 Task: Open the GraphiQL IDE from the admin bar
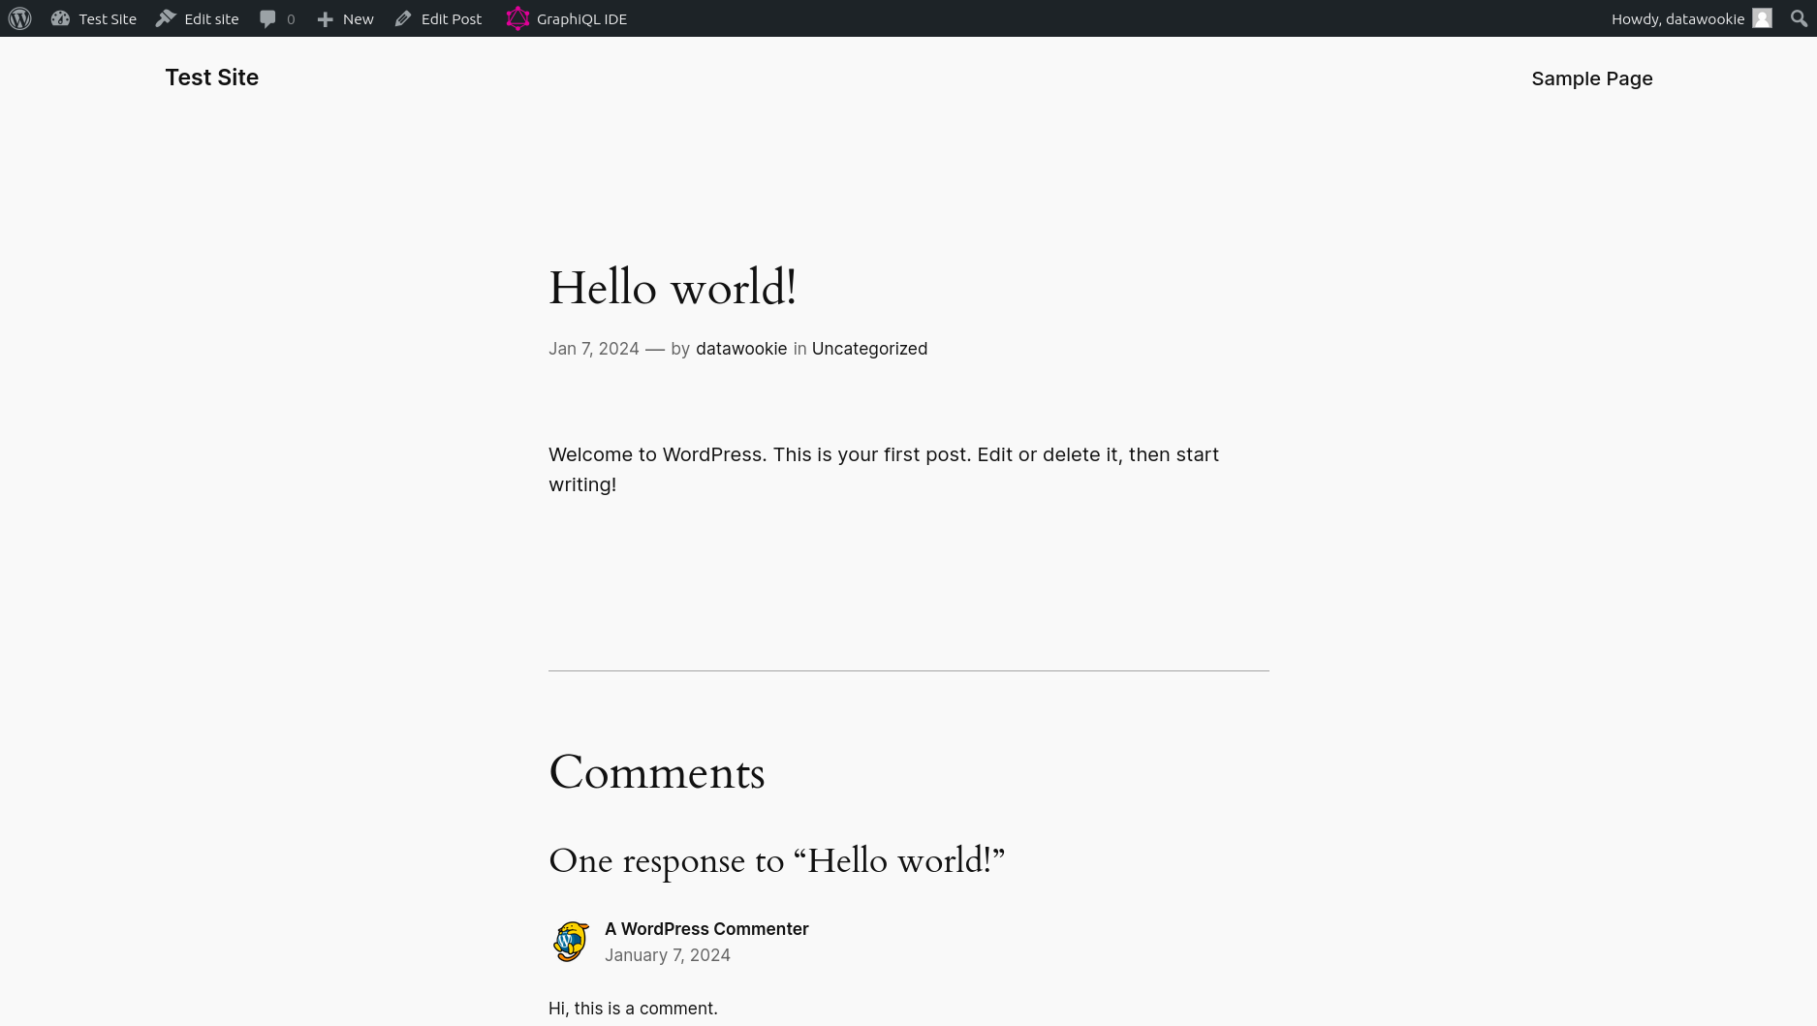coord(566,18)
